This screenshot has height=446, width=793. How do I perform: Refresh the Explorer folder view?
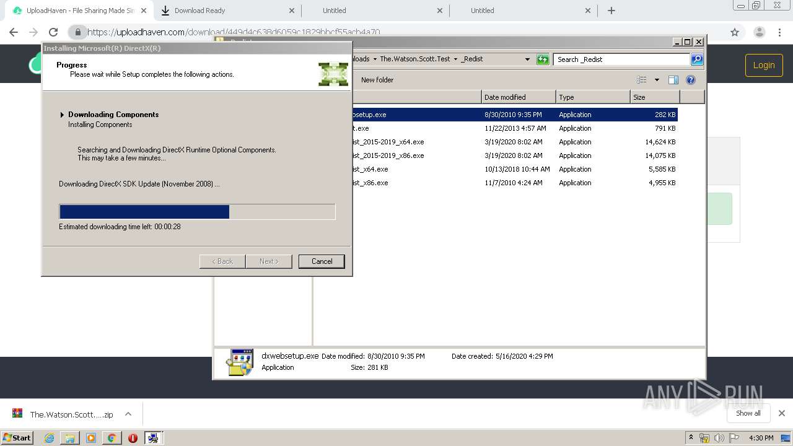click(x=543, y=59)
